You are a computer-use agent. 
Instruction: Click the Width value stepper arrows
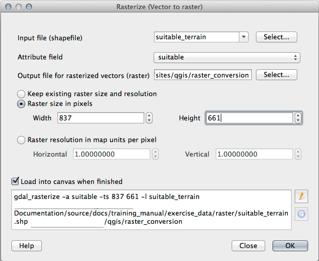(149, 118)
